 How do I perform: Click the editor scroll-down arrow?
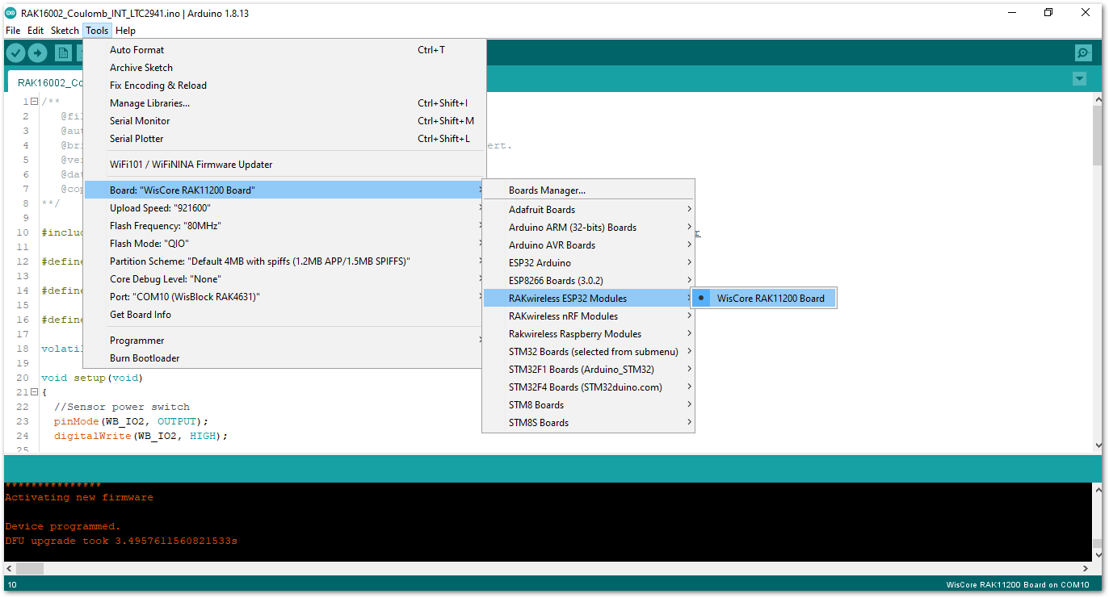pyautogui.click(x=1097, y=445)
